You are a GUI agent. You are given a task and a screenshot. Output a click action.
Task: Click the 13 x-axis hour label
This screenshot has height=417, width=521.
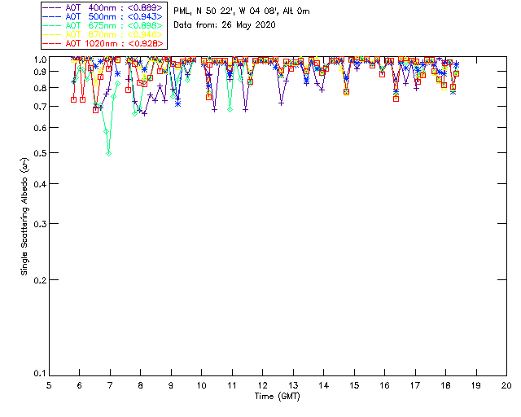click(293, 385)
